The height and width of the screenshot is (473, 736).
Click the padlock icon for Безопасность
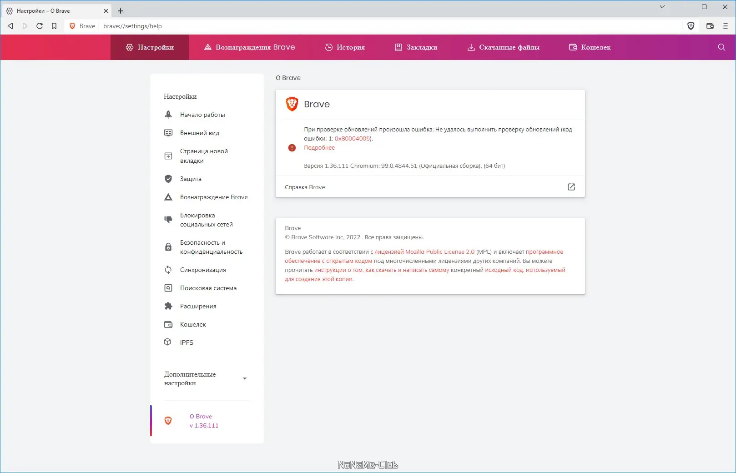coord(168,247)
